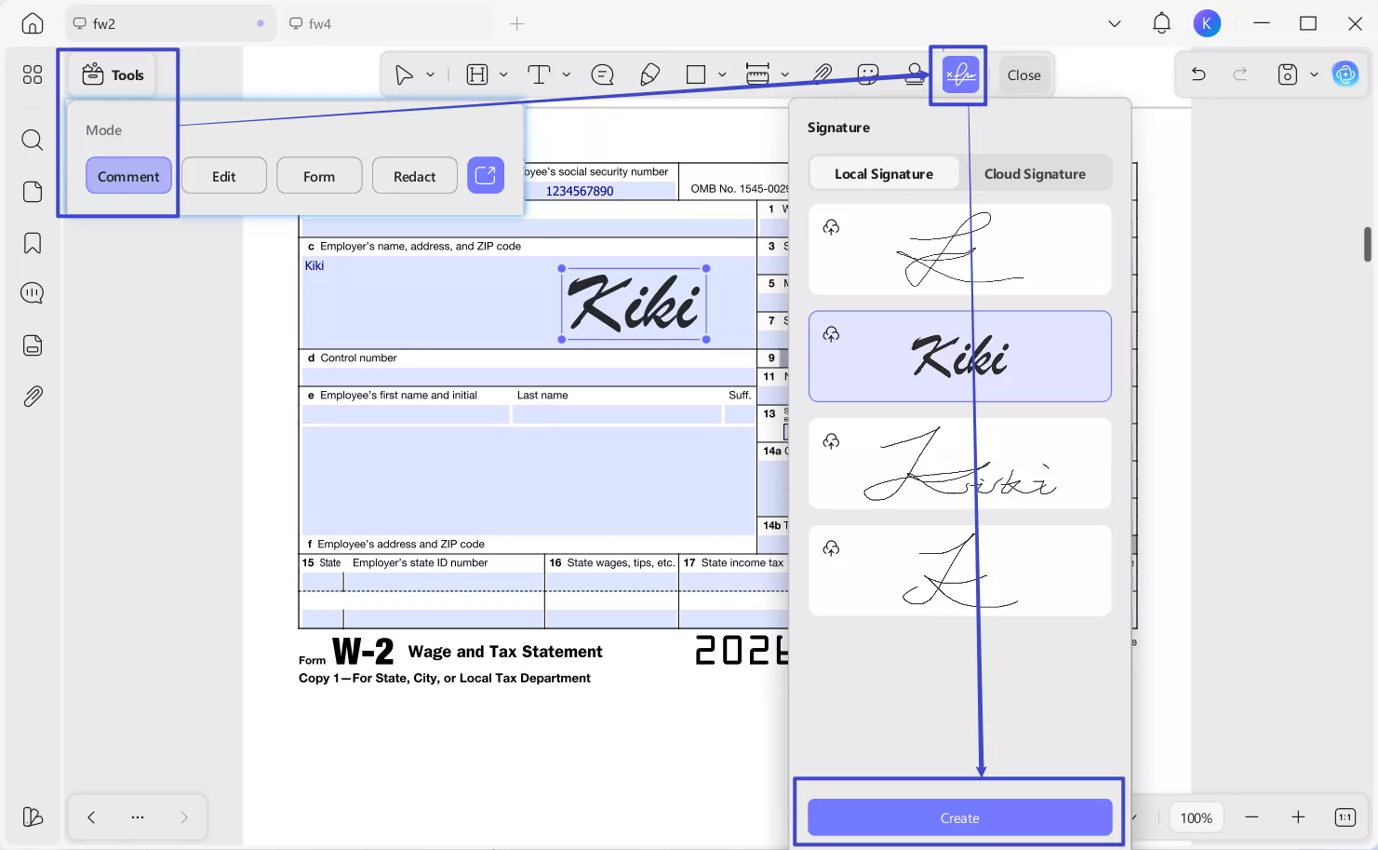Screen dimensions: 1378x850
Task: Toggle the signature tool icon
Action: point(960,74)
